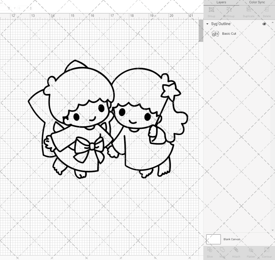This screenshot has width=275, height=260.
Task: Switch to the Color Sync tab
Action: pyautogui.click(x=257, y=2)
